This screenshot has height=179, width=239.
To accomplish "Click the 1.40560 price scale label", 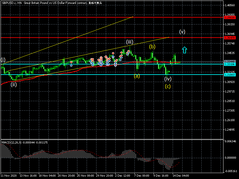I will [230, 5].
